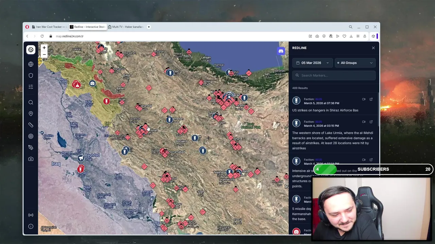This screenshot has height=244, width=435.
Task: Click the red bomb marker at Karbala
Action: (81, 169)
